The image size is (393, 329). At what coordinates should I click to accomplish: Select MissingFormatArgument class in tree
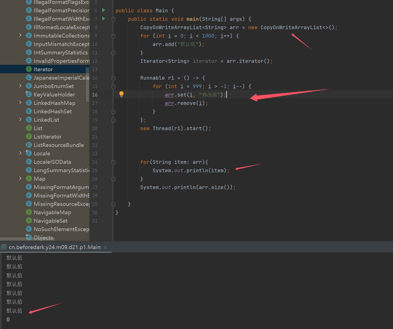tap(61, 187)
